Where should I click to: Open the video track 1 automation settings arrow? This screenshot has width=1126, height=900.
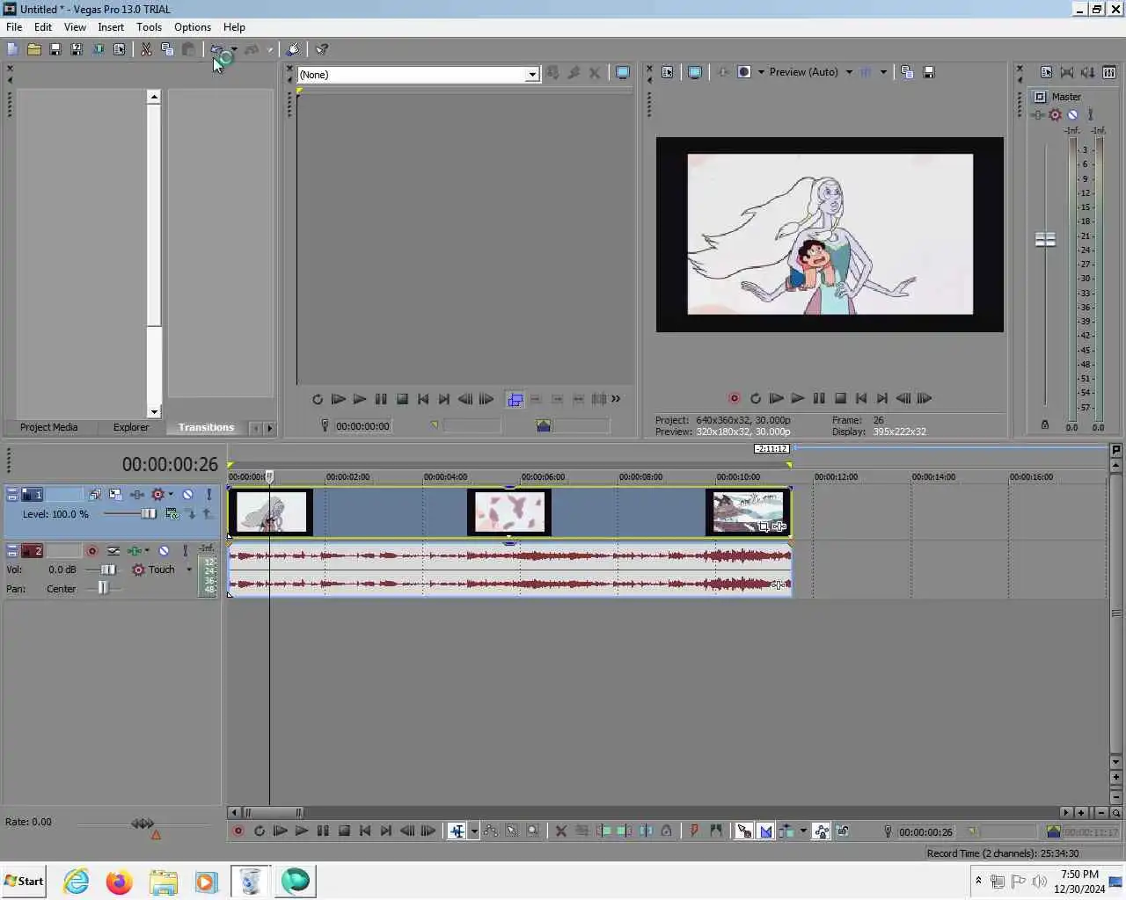171,495
